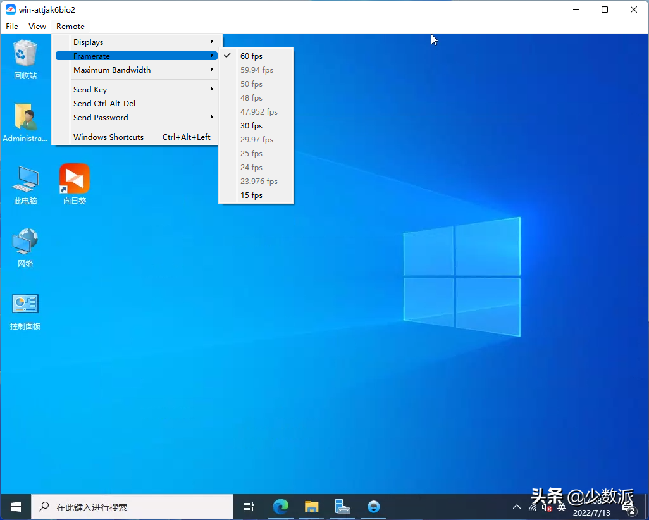
Task: Choose 15 fps framerate
Action: tap(251, 195)
